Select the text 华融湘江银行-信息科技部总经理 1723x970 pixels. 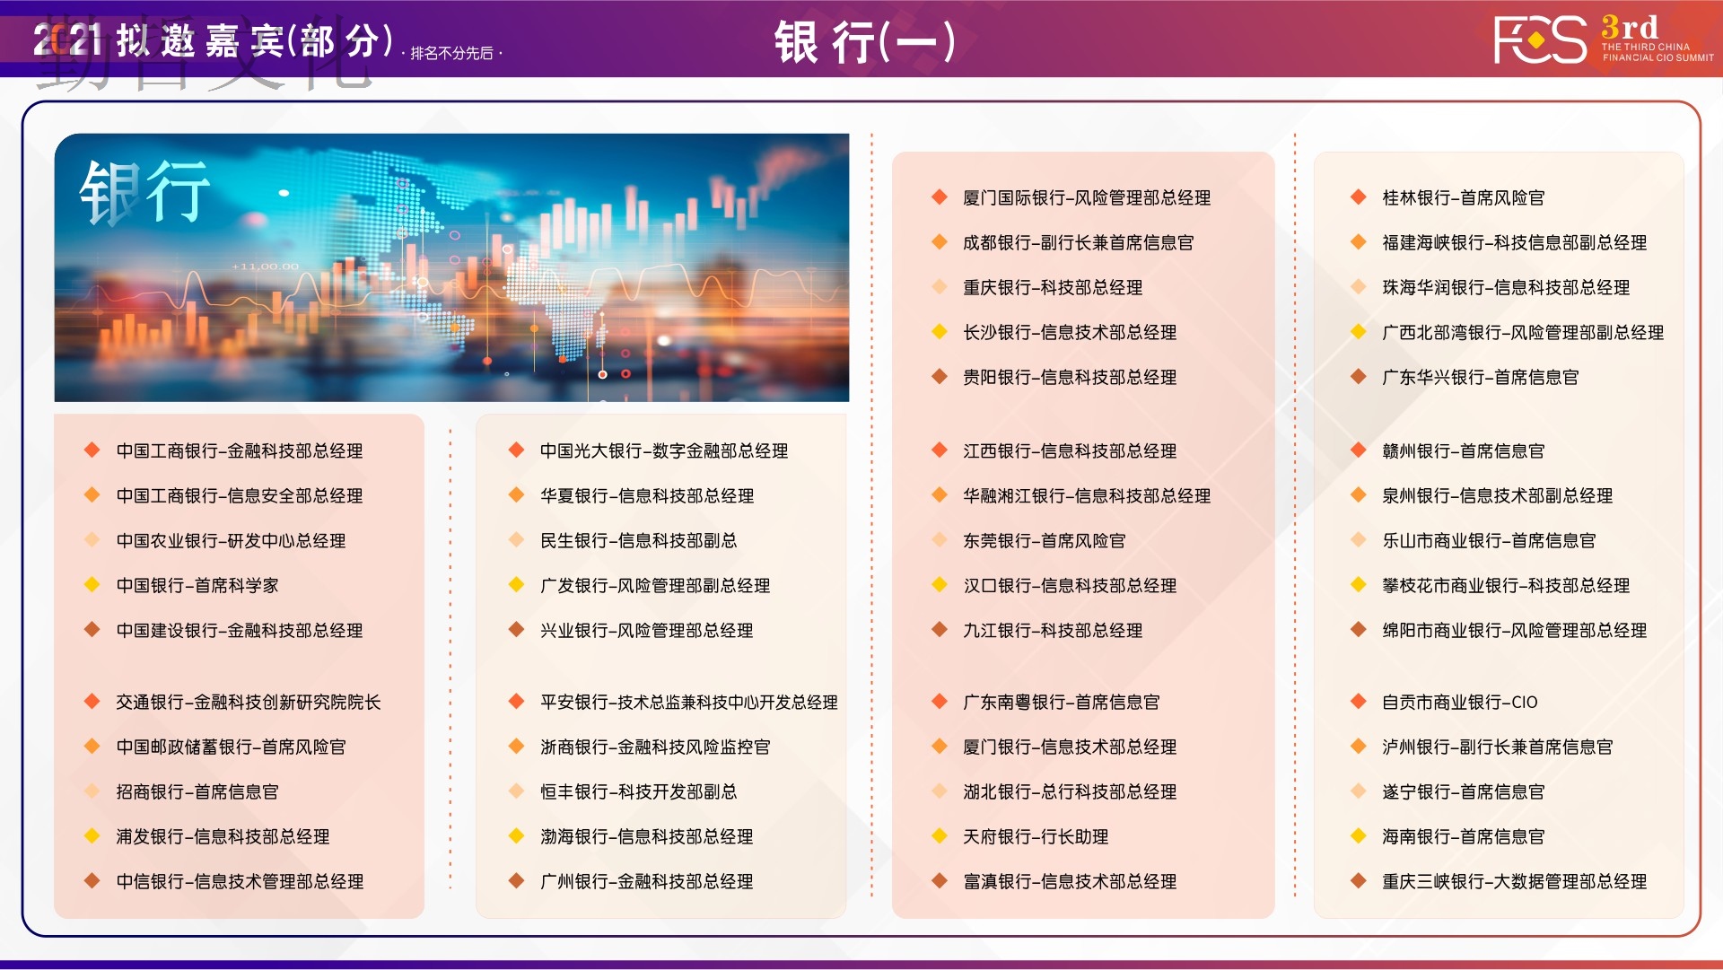coord(1087,495)
